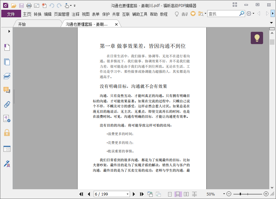
Task: Open the 编辑 ribbon tab
Action: click(x=48, y=14)
